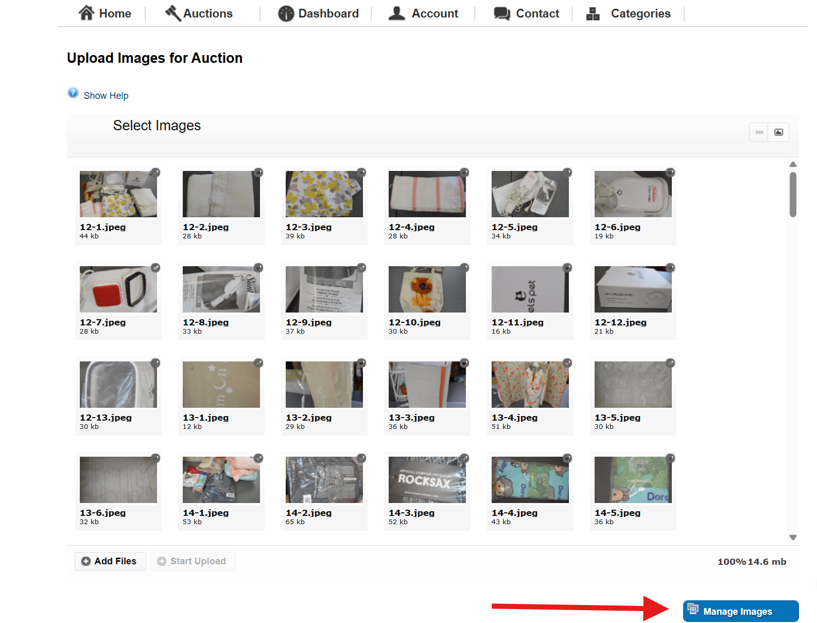Screen dimensions: 817x623
Task: Remove 12-7.jpeg using its corner icon
Action: click(155, 268)
